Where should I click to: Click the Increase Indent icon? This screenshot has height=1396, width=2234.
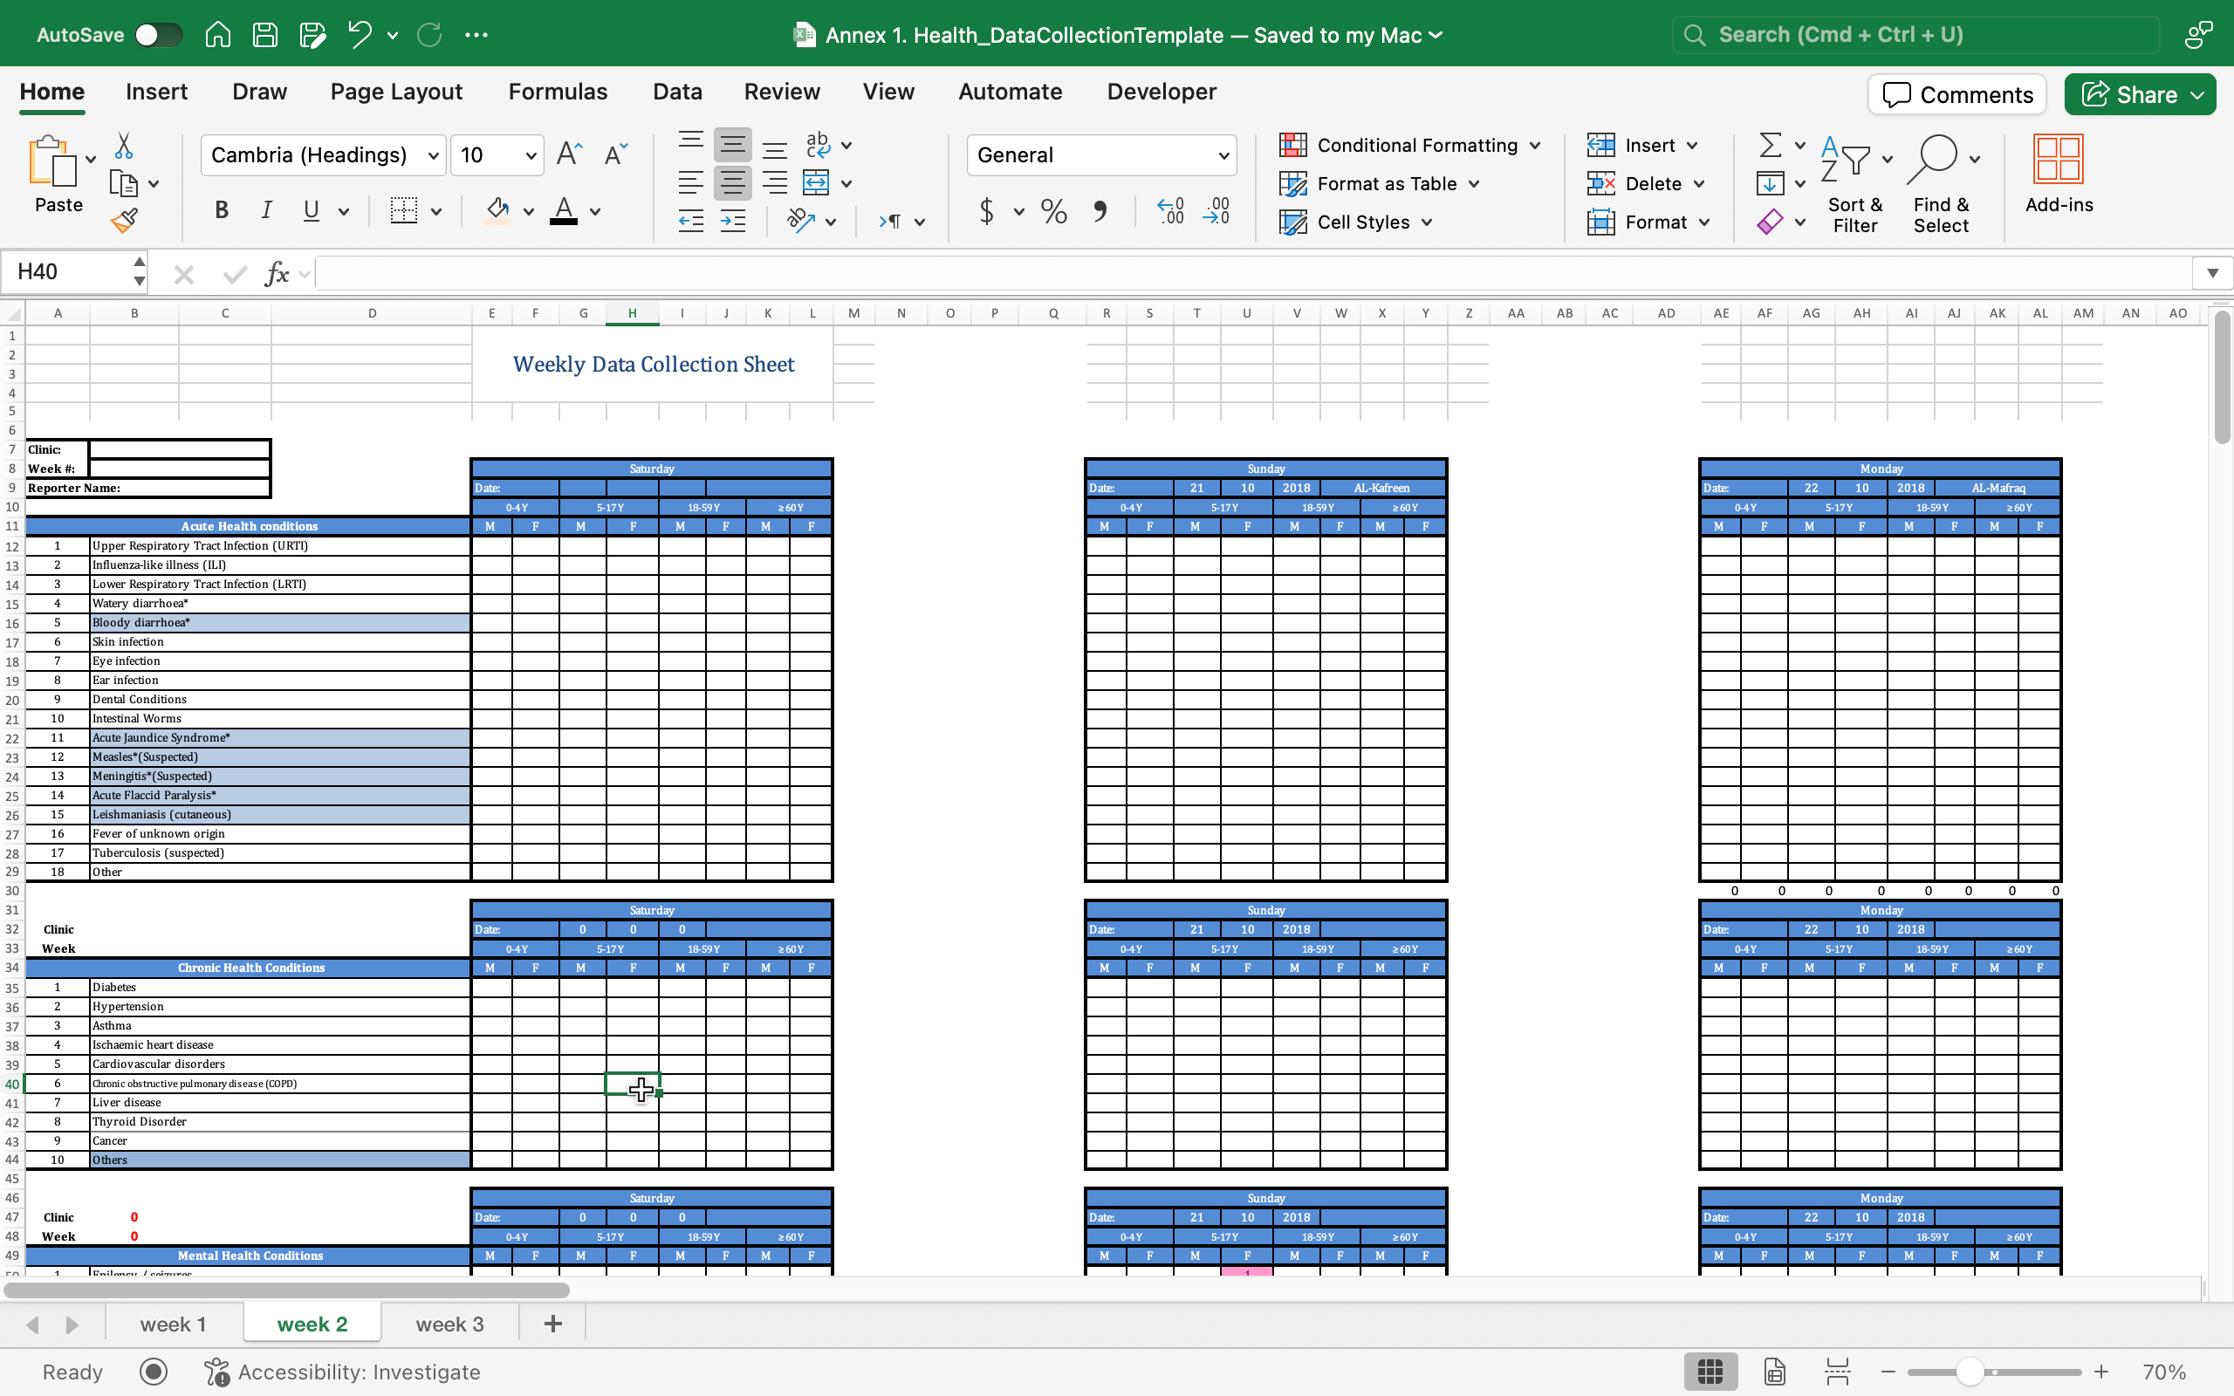click(x=733, y=222)
